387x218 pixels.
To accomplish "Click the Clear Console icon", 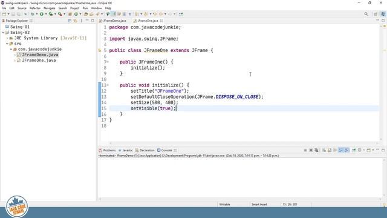I will click(x=324, y=150).
